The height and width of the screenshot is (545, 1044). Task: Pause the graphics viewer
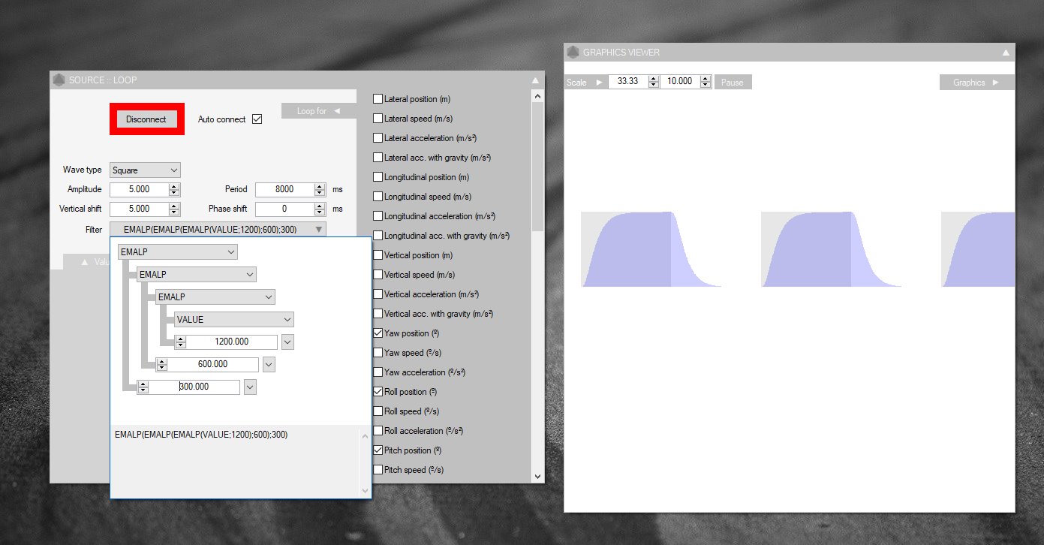point(733,82)
